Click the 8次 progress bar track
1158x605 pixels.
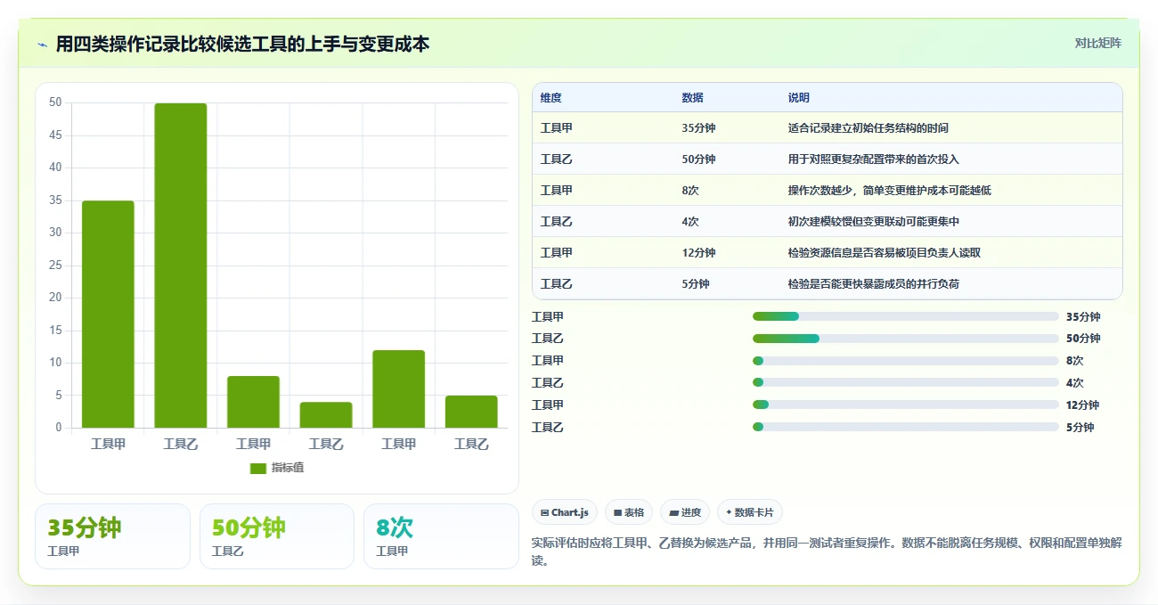coord(905,361)
